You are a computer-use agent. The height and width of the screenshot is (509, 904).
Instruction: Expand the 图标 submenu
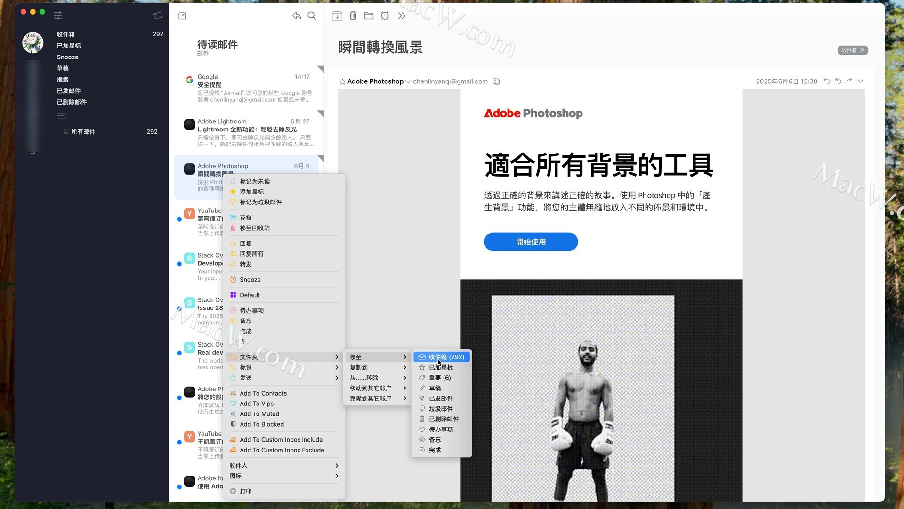coord(284,476)
